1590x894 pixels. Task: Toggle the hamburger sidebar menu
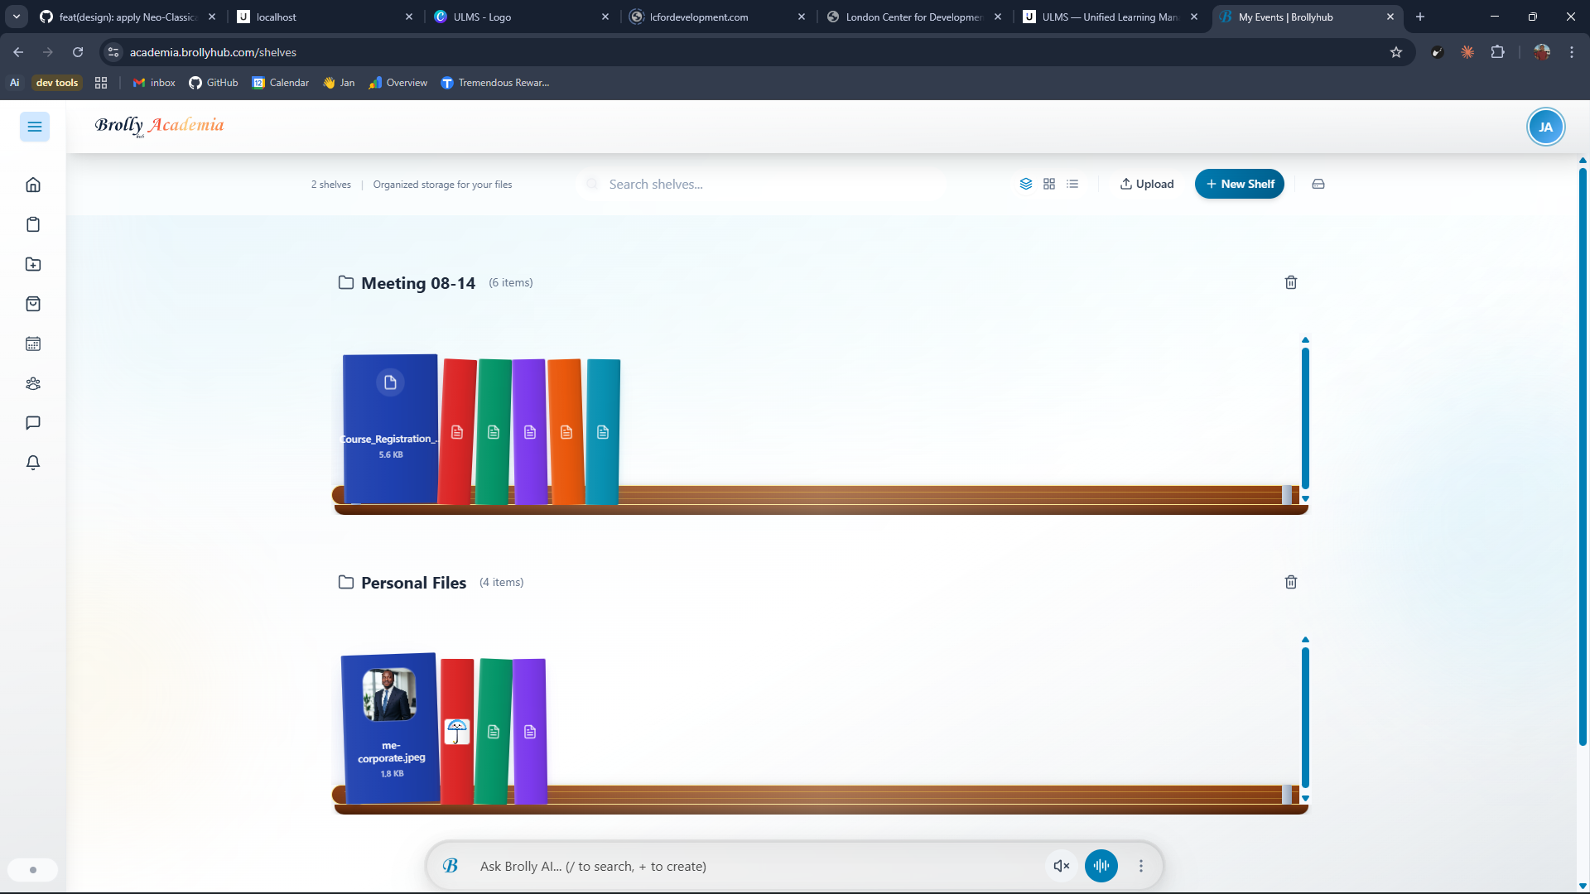(34, 127)
